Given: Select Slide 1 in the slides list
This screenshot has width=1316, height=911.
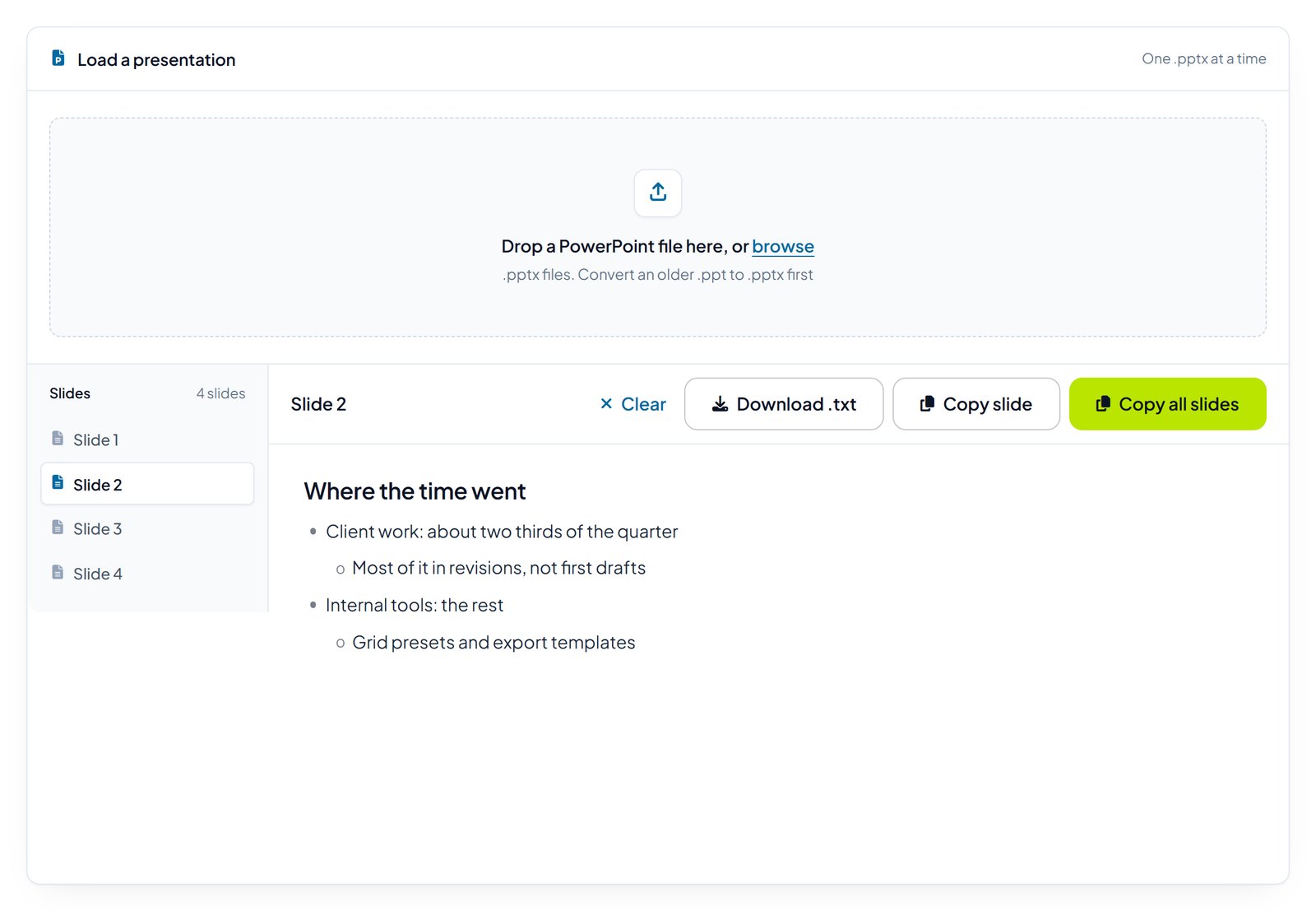Looking at the screenshot, I should pos(147,439).
